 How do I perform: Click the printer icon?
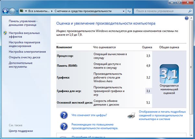point(131,115)
